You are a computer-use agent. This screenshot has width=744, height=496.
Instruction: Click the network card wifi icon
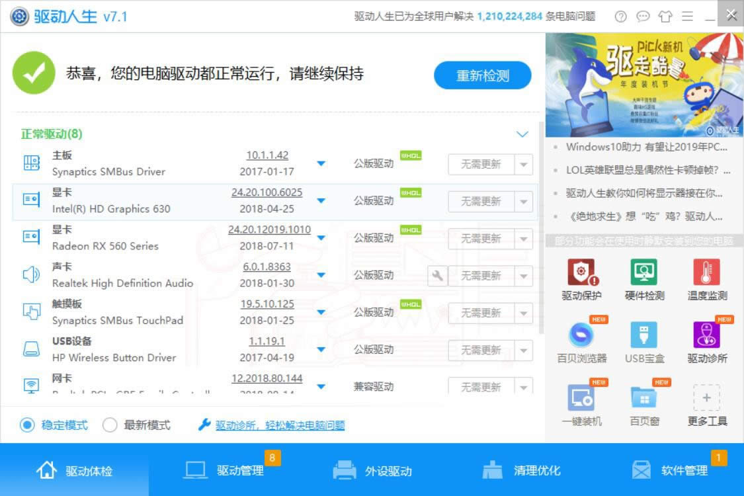tap(31, 385)
